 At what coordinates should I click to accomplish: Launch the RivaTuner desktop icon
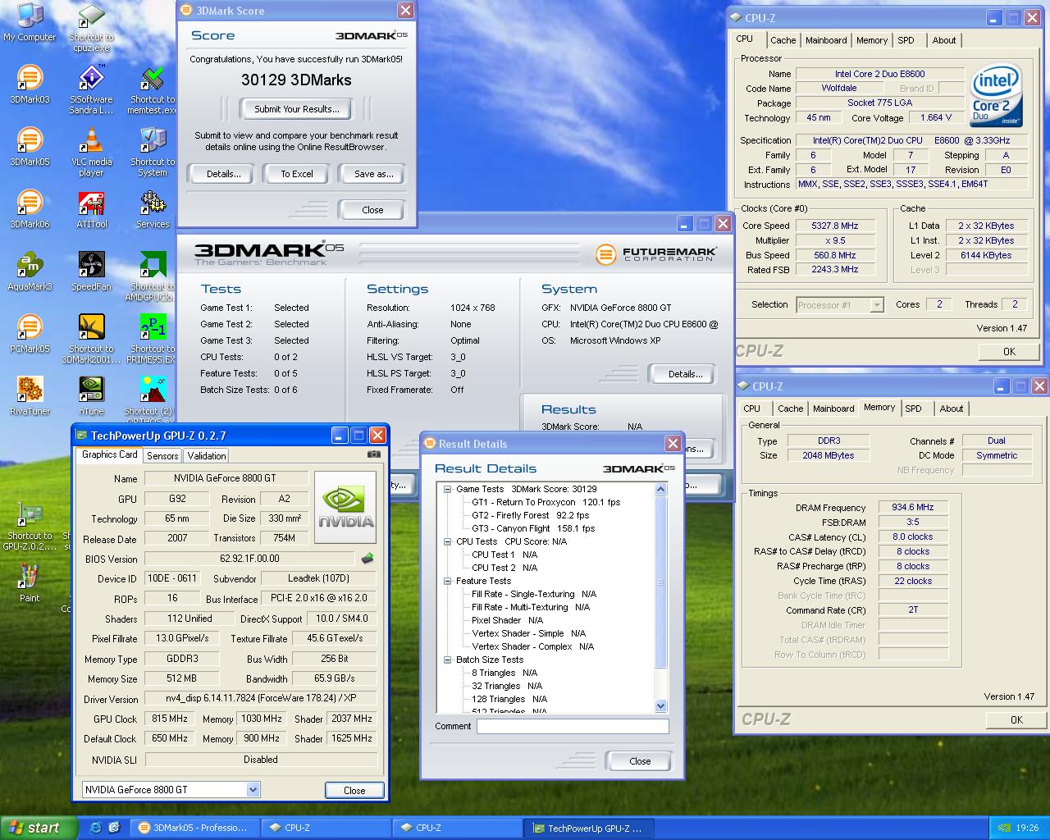30,396
